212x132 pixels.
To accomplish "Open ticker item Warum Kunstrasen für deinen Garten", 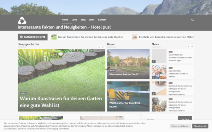I will 90,37.
